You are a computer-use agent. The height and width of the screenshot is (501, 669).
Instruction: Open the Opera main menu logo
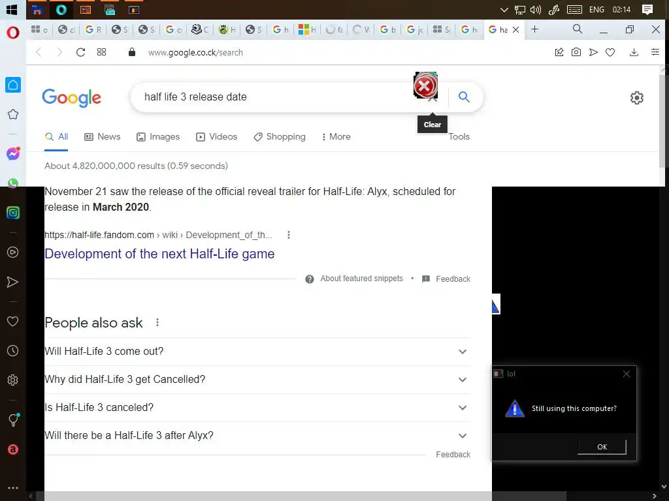pyautogui.click(x=13, y=33)
